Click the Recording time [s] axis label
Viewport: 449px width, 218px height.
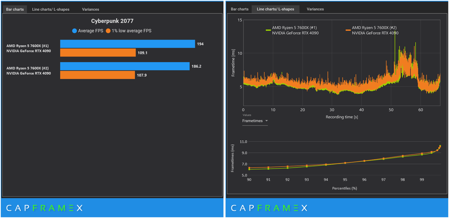pos(342,117)
